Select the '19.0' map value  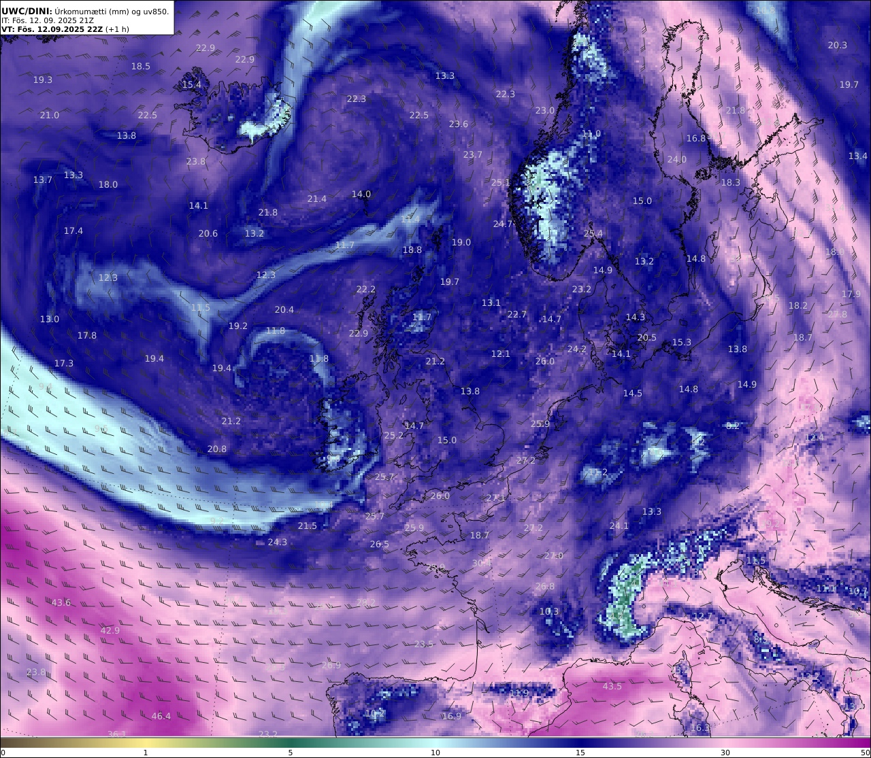[461, 243]
